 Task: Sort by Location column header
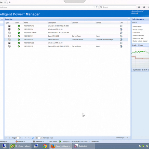click(x=83, y=23)
